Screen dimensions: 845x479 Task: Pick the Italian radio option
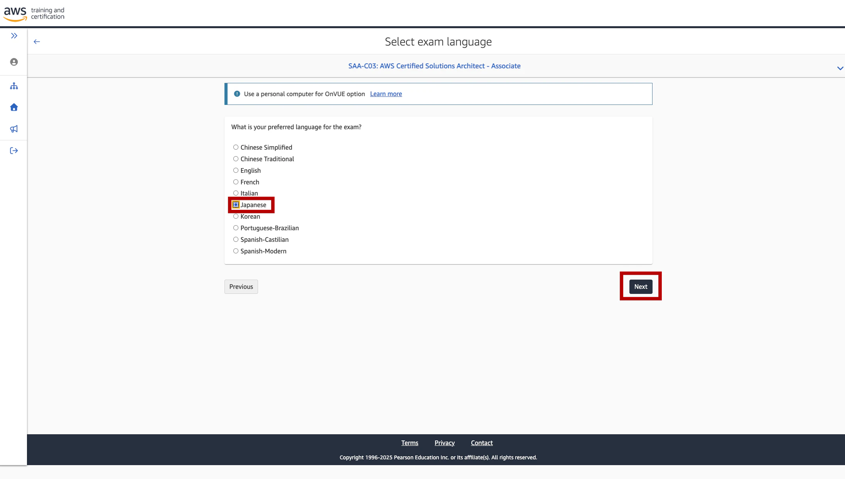(236, 193)
